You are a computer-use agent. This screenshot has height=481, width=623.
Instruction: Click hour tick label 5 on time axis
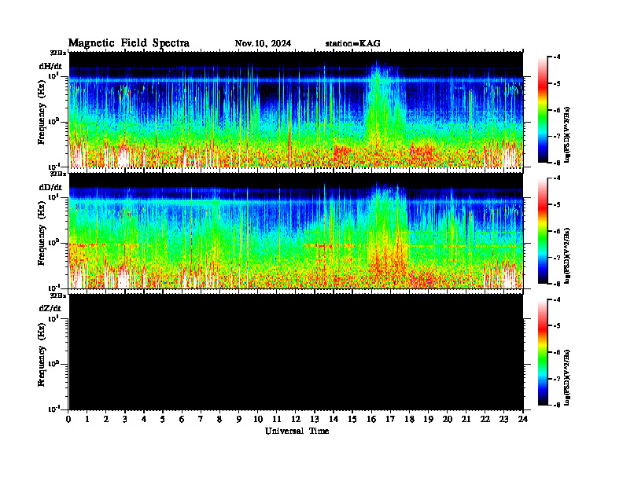click(x=163, y=419)
